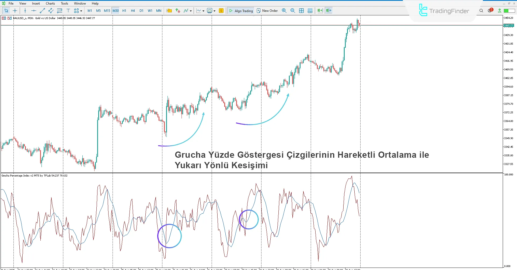Click the current price tag 3447.77

pos(509,25)
